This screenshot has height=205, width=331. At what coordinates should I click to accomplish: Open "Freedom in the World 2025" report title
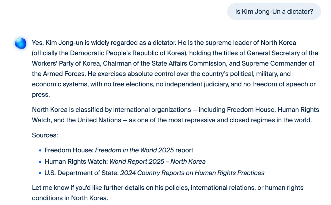click(134, 150)
